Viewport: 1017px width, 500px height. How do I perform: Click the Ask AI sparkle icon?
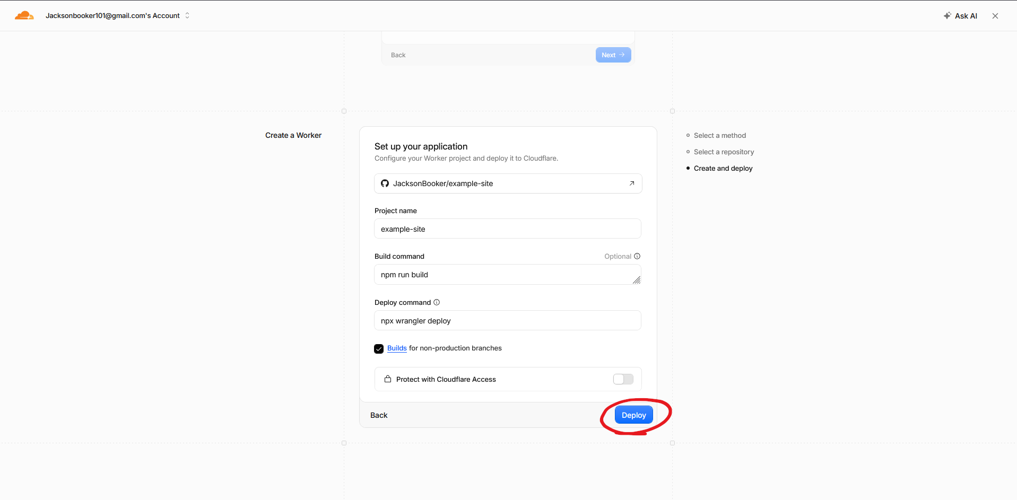coord(947,16)
